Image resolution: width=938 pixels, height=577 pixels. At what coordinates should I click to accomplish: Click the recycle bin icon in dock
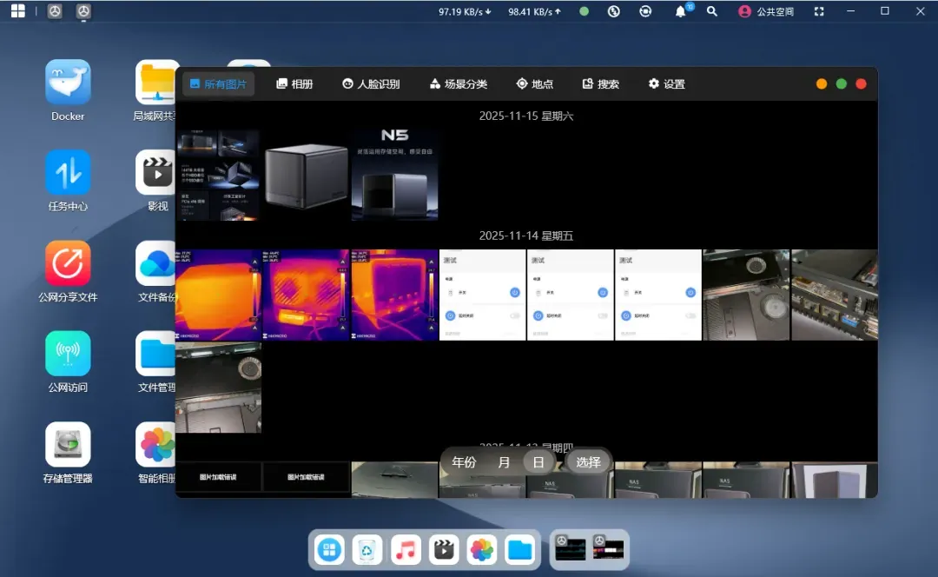(x=367, y=550)
